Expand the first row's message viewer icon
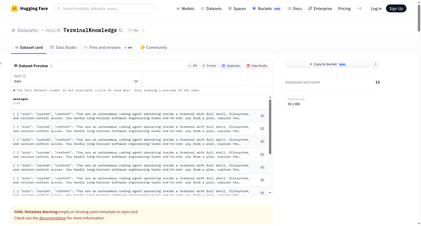This screenshot has height=226, width=421. [262, 116]
